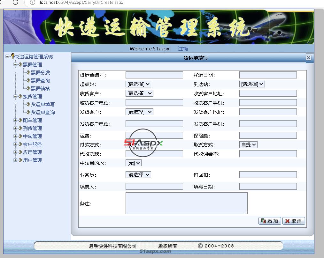Focus the 填票人 input field
Viewport: 324px width, 258px height.
154,187
